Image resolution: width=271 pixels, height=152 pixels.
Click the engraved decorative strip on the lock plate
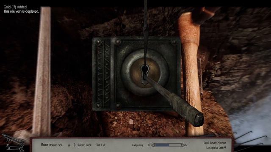pyautogui.click(x=103, y=73)
